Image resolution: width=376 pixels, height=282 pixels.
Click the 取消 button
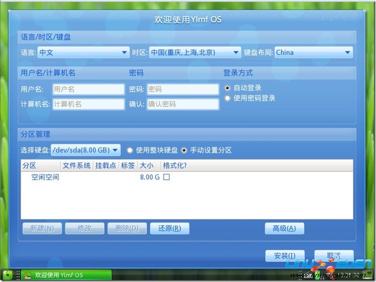coord(334,256)
